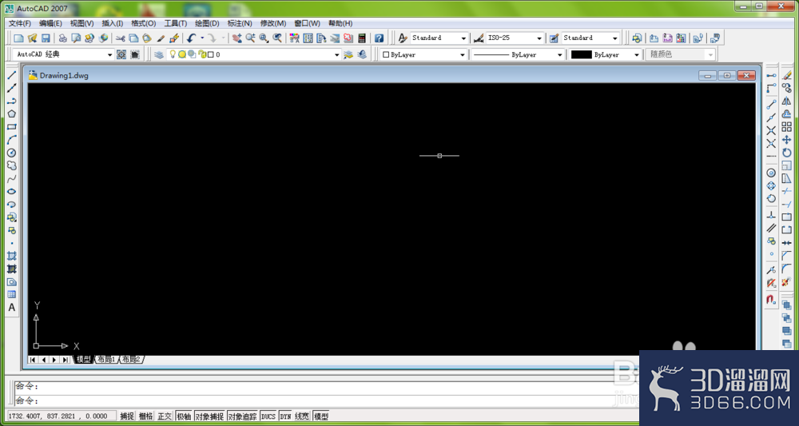Viewport: 799px width, 426px height.
Task: Select the Rotate tool in Modify toolbar
Action: tap(787, 153)
